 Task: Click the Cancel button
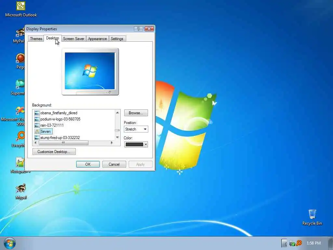(114, 164)
